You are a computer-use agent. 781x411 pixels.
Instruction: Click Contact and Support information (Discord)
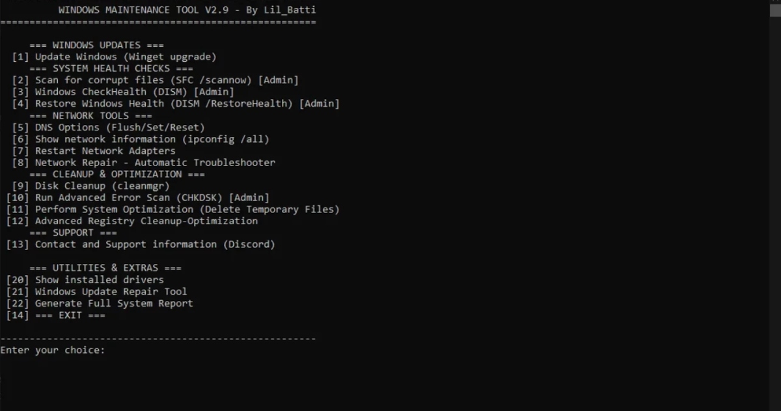click(141, 244)
